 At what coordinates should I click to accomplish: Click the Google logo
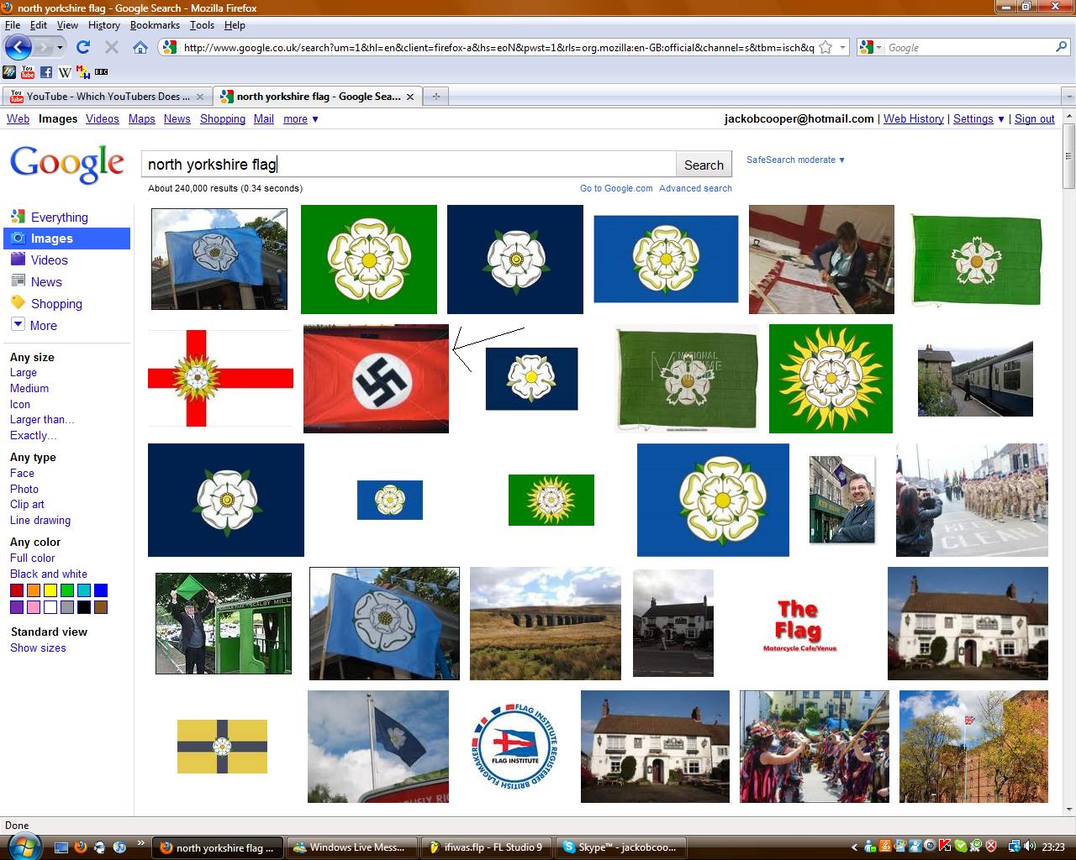point(67,164)
